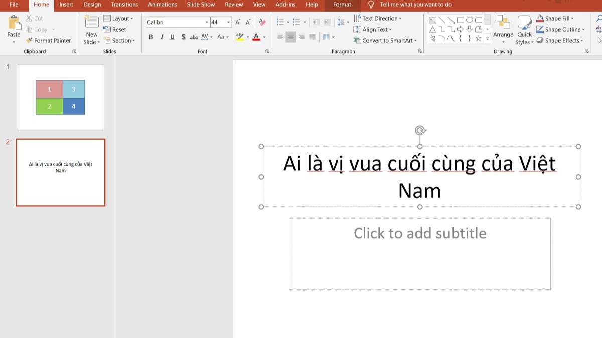Switch to the Animations tab
The image size is (602, 338).
[163, 5]
